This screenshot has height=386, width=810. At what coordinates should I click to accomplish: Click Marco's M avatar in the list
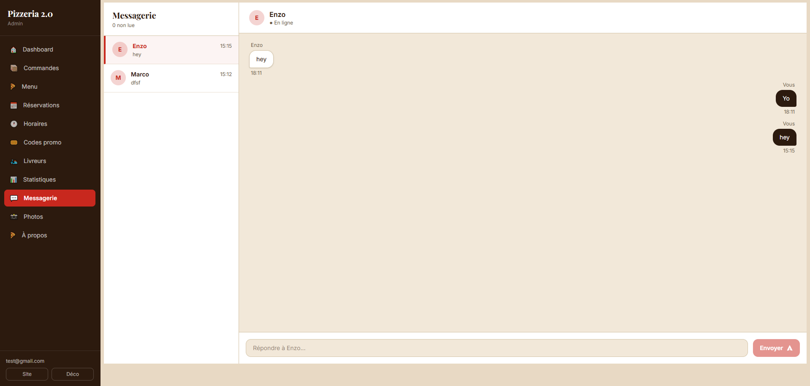point(118,78)
